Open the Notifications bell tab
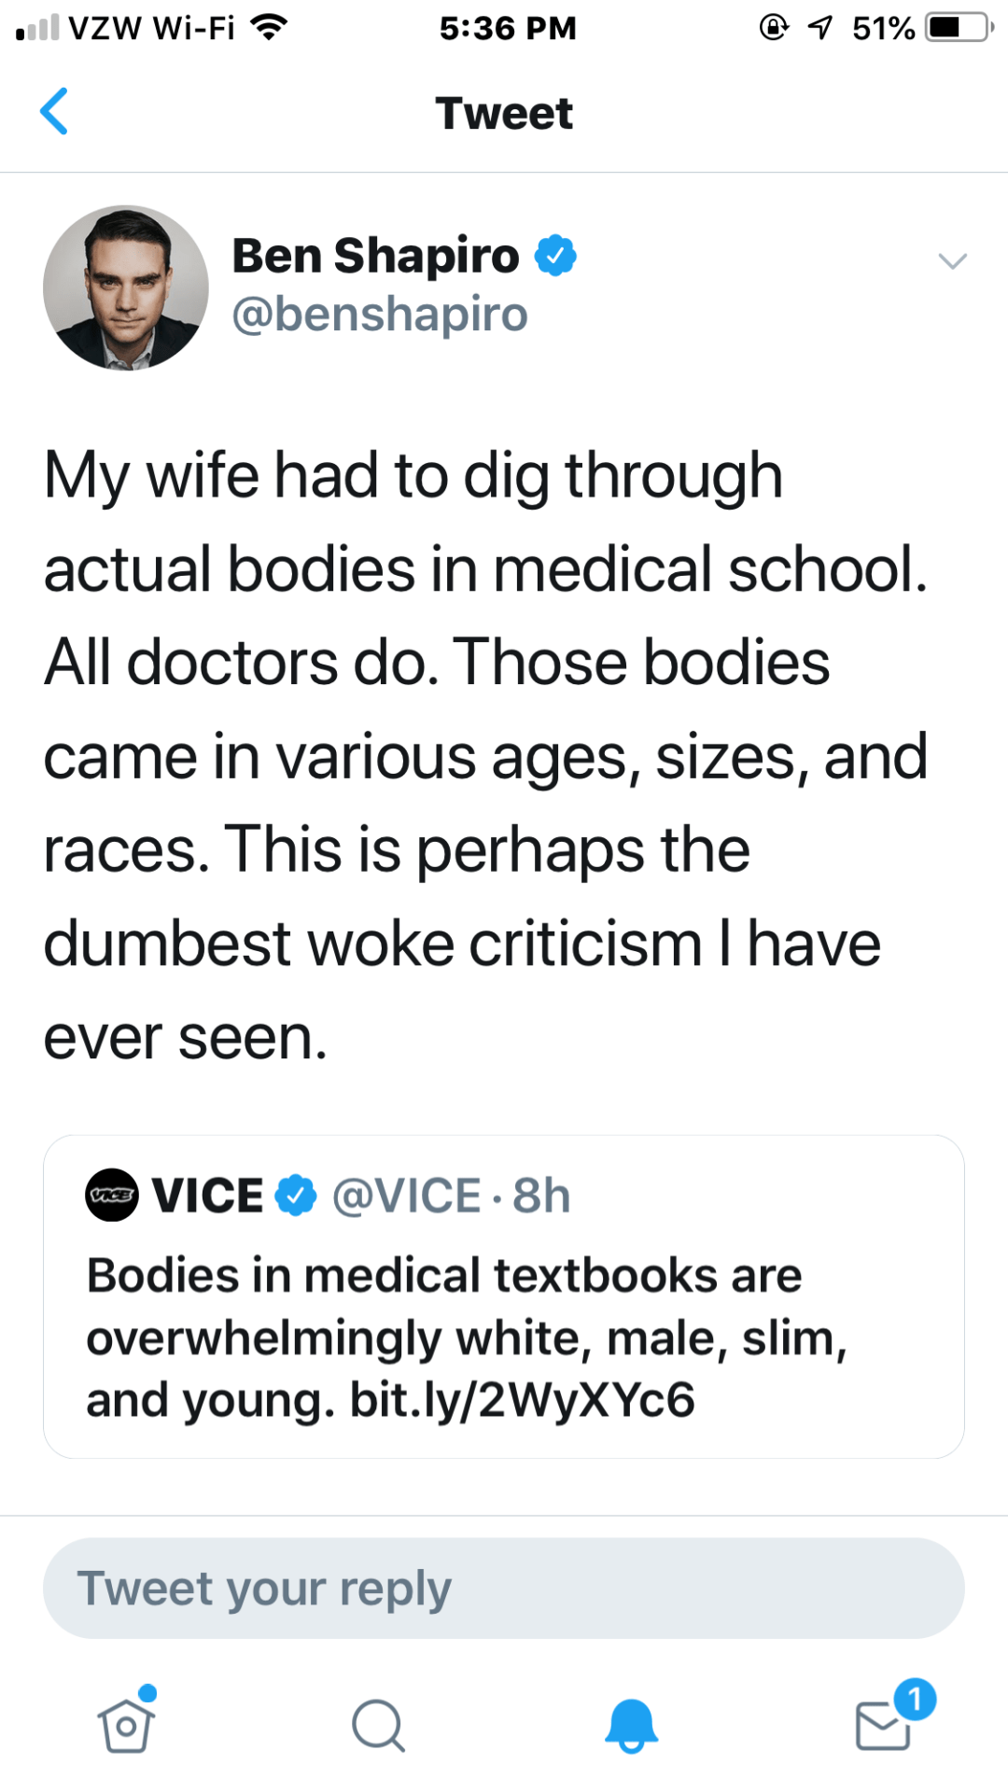The height and width of the screenshot is (1792, 1008). [632, 1725]
